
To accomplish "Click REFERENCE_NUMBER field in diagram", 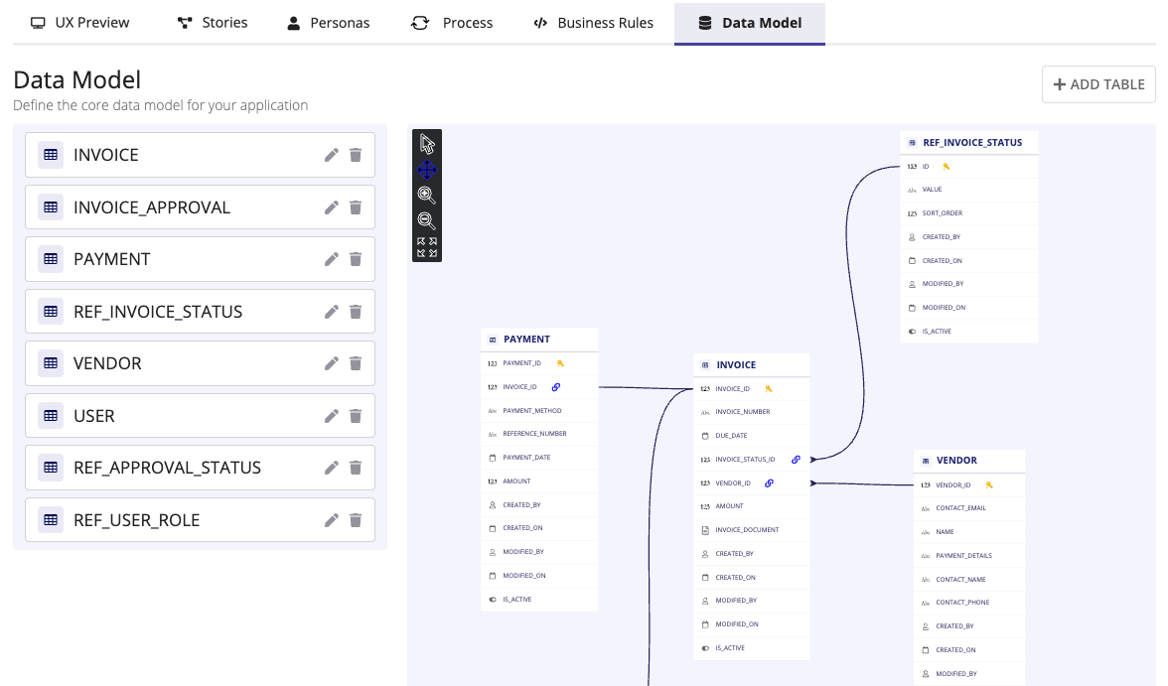I will point(539,434).
